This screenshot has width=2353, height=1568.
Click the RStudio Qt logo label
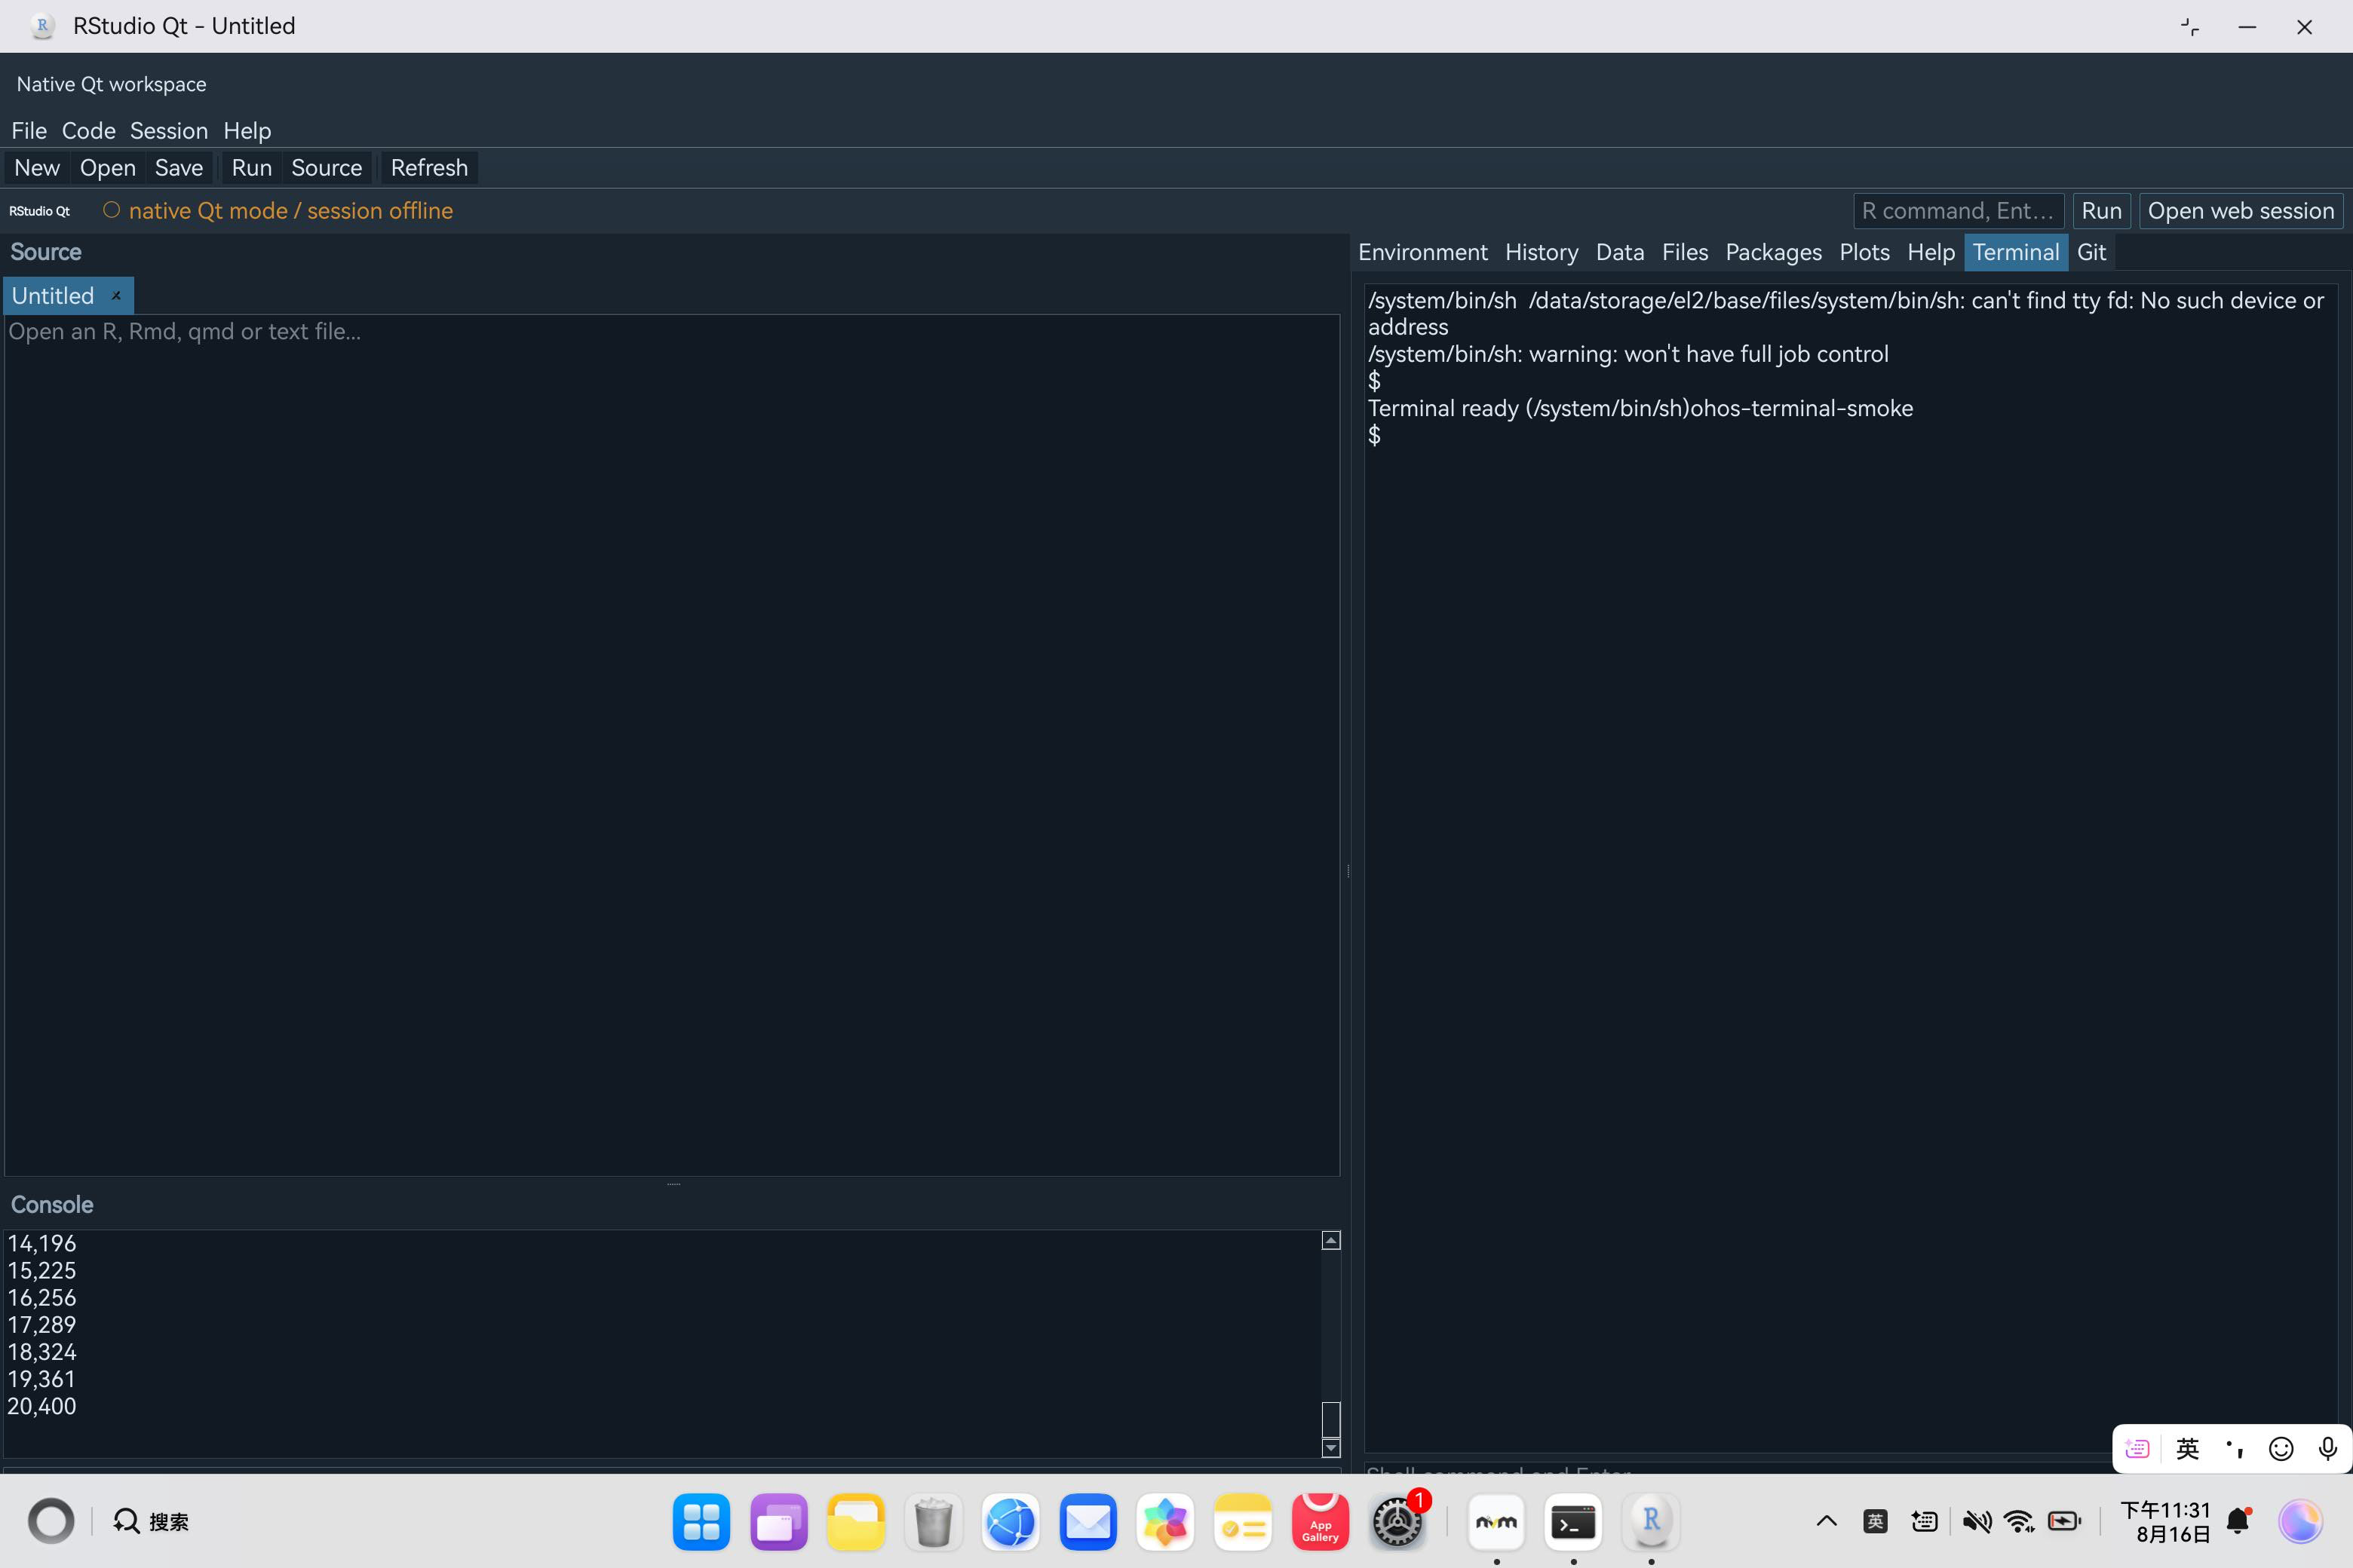[40, 211]
